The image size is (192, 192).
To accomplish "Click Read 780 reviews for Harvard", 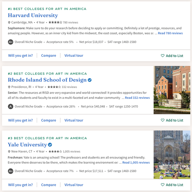I will (x=170, y=33).
